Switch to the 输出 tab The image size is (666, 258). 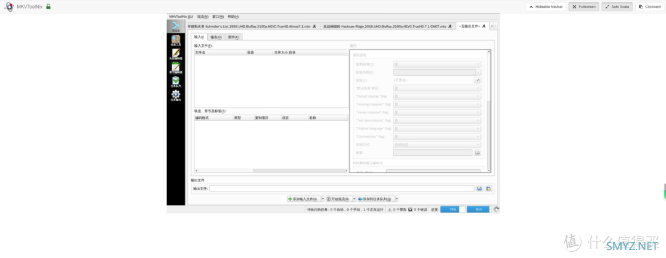[216, 38]
